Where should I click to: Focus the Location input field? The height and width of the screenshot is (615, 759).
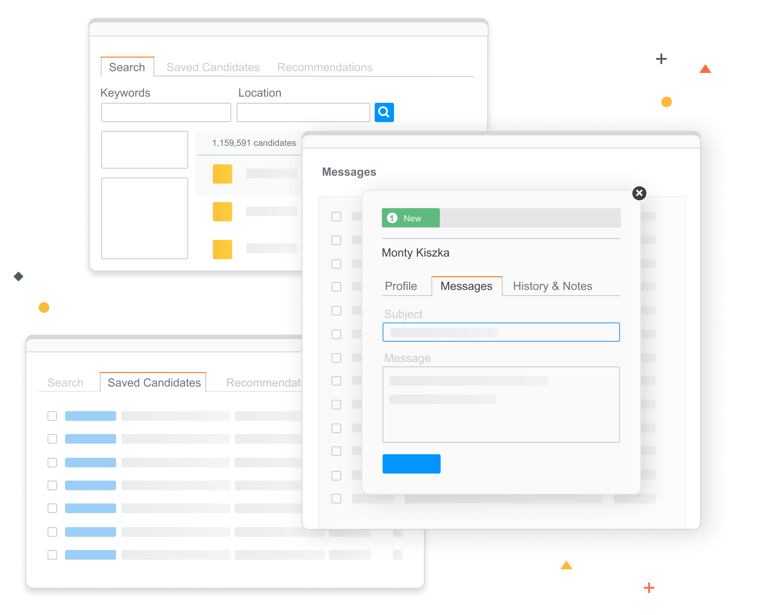303,112
